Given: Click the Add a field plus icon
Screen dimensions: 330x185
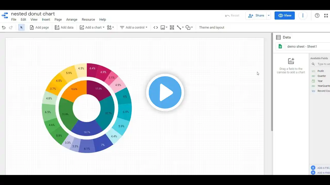Looking at the screenshot, I should point(313,168).
